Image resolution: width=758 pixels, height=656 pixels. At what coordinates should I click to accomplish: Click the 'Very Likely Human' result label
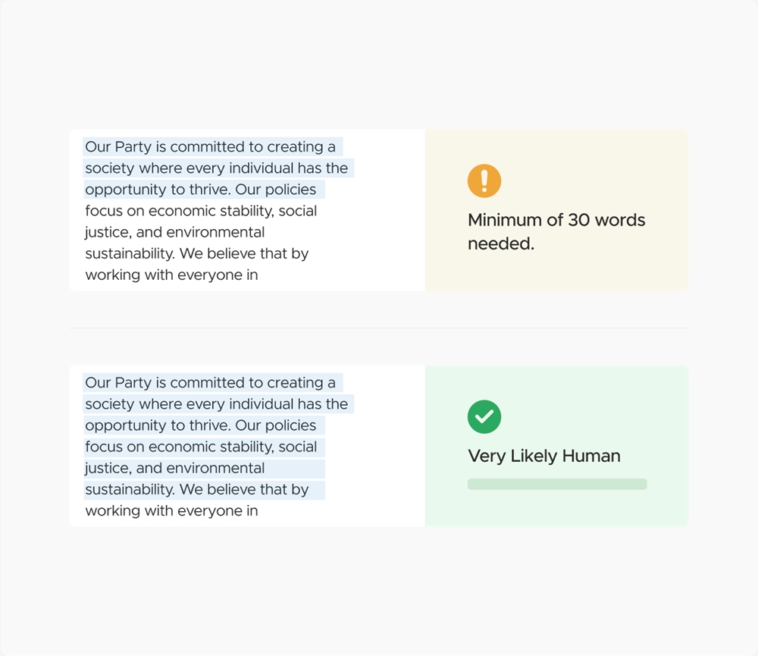coord(543,456)
